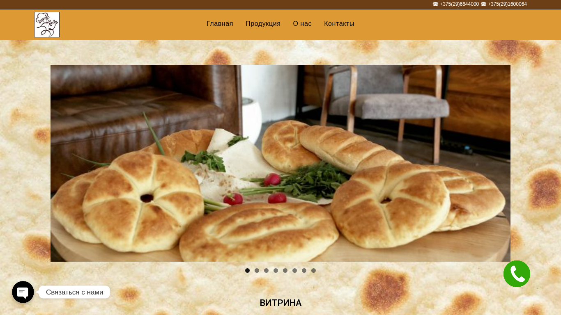The image size is (561, 315).
Task: Open the Контакты menu item
Action: coord(339,24)
